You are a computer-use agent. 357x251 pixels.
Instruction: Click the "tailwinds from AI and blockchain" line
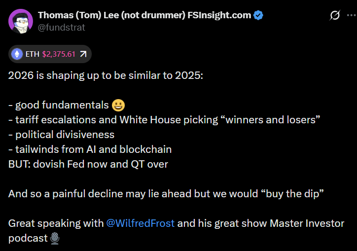coord(90,149)
